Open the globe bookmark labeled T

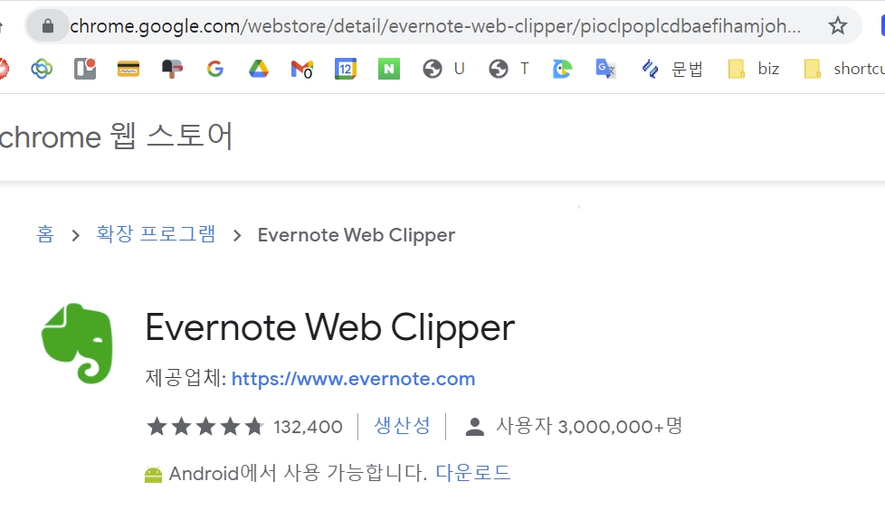509,69
